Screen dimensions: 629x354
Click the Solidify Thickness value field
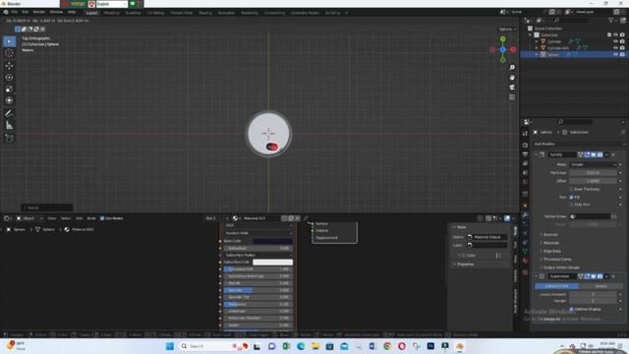coord(593,173)
